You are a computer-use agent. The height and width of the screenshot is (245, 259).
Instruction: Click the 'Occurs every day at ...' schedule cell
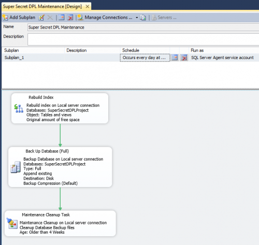click(145, 57)
